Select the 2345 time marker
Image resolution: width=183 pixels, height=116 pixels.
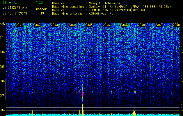(89, 25)
